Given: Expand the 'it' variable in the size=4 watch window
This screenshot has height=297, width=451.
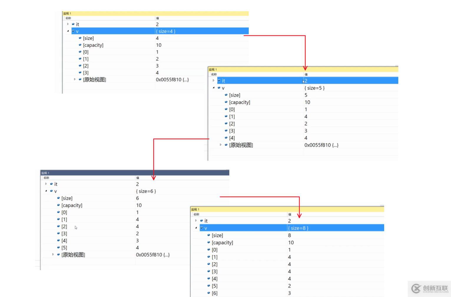Looking at the screenshot, I should [68, 24].
